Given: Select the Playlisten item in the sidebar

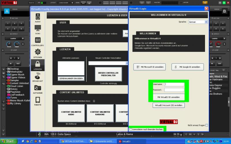Looking at the screenshot, I should [x=16, y=92].
